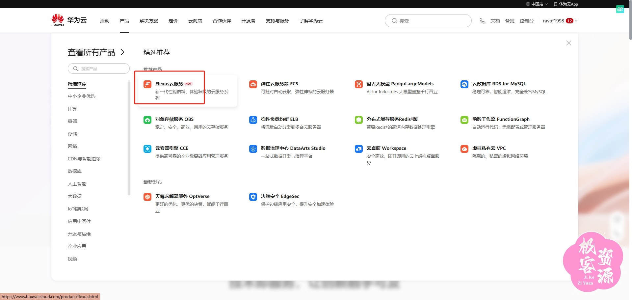The height and width of the screenshot is (300, 632).
Task: Select the IoT物联网 category
Action: tap(78, 209)
